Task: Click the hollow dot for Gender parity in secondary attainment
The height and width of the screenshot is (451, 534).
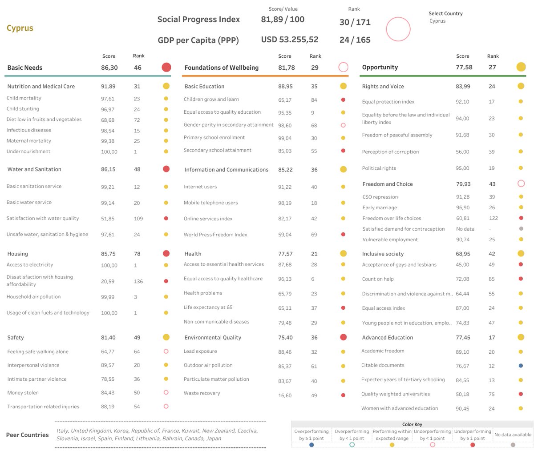Action: (x=343, y=125)
